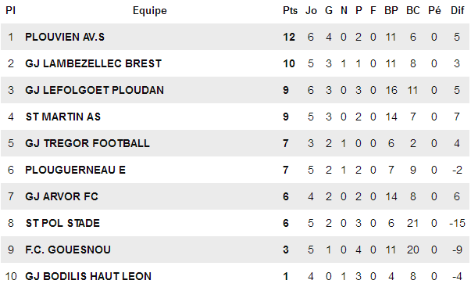Select the BC column header
The image size is (471, 291).
point(413,10)
